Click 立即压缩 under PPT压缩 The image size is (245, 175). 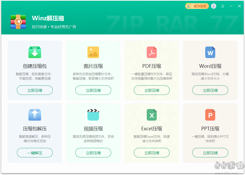pos(210,153)
